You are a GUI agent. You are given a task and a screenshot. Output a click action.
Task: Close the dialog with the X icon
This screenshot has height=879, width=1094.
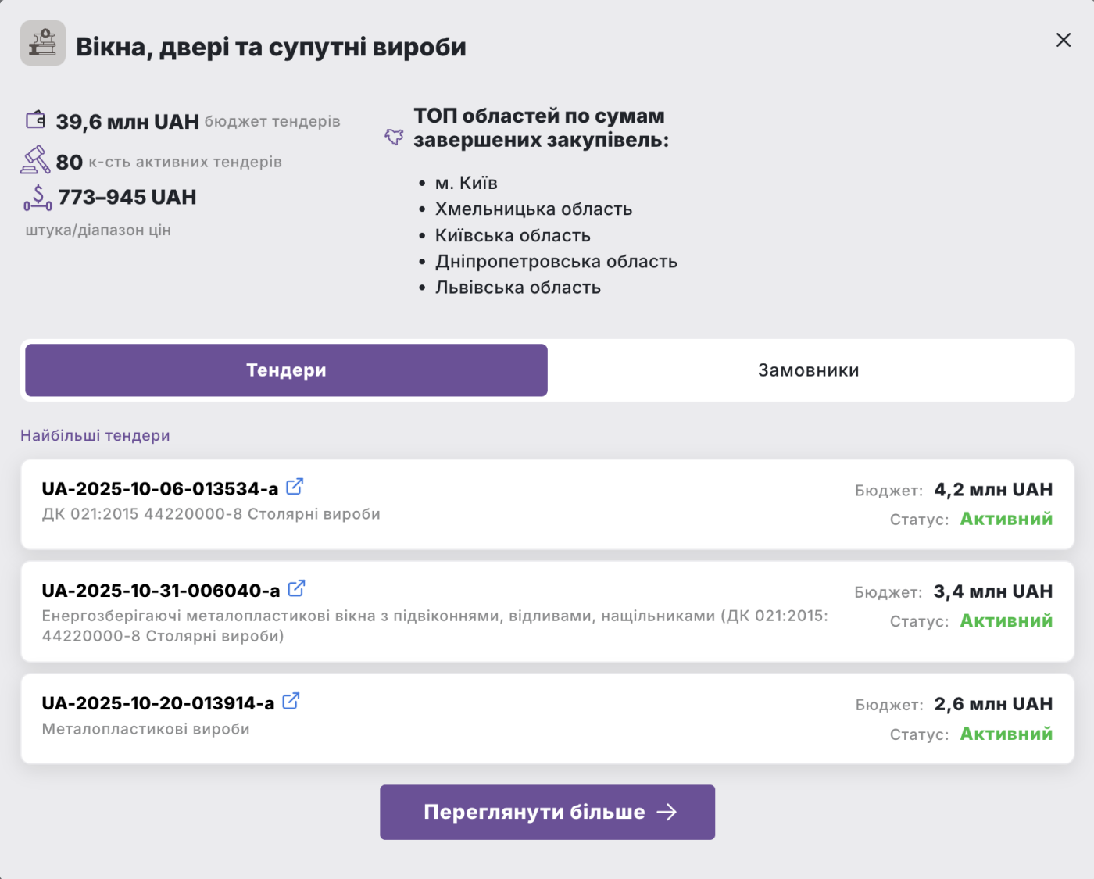1063,40
